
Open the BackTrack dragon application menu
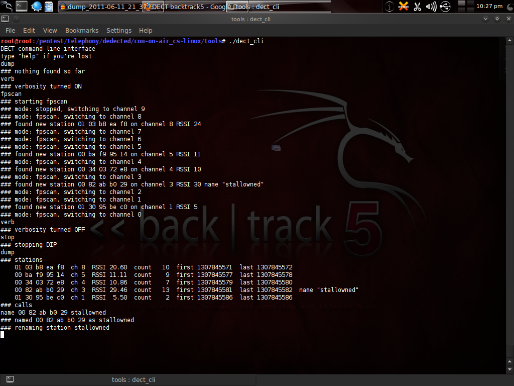coord(6,6)
